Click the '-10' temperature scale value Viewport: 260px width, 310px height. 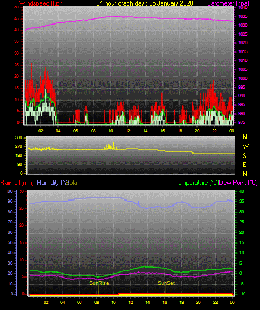(242, 294)
